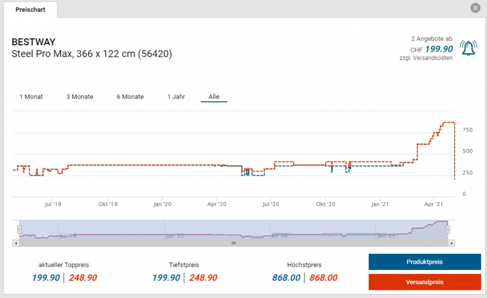The width and height of the screenshot is (487, 298).
Task: Click the scrollbar grip in navigator
Action: (x=234, y=243)
